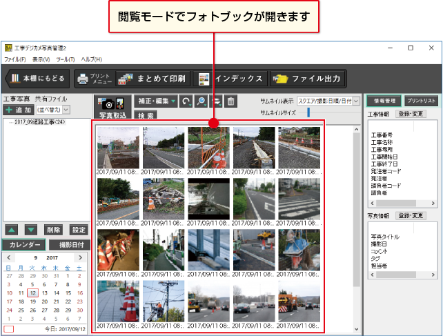Open the インデックス index print
Screen dimensions: 443x336
tap(230, 78)
